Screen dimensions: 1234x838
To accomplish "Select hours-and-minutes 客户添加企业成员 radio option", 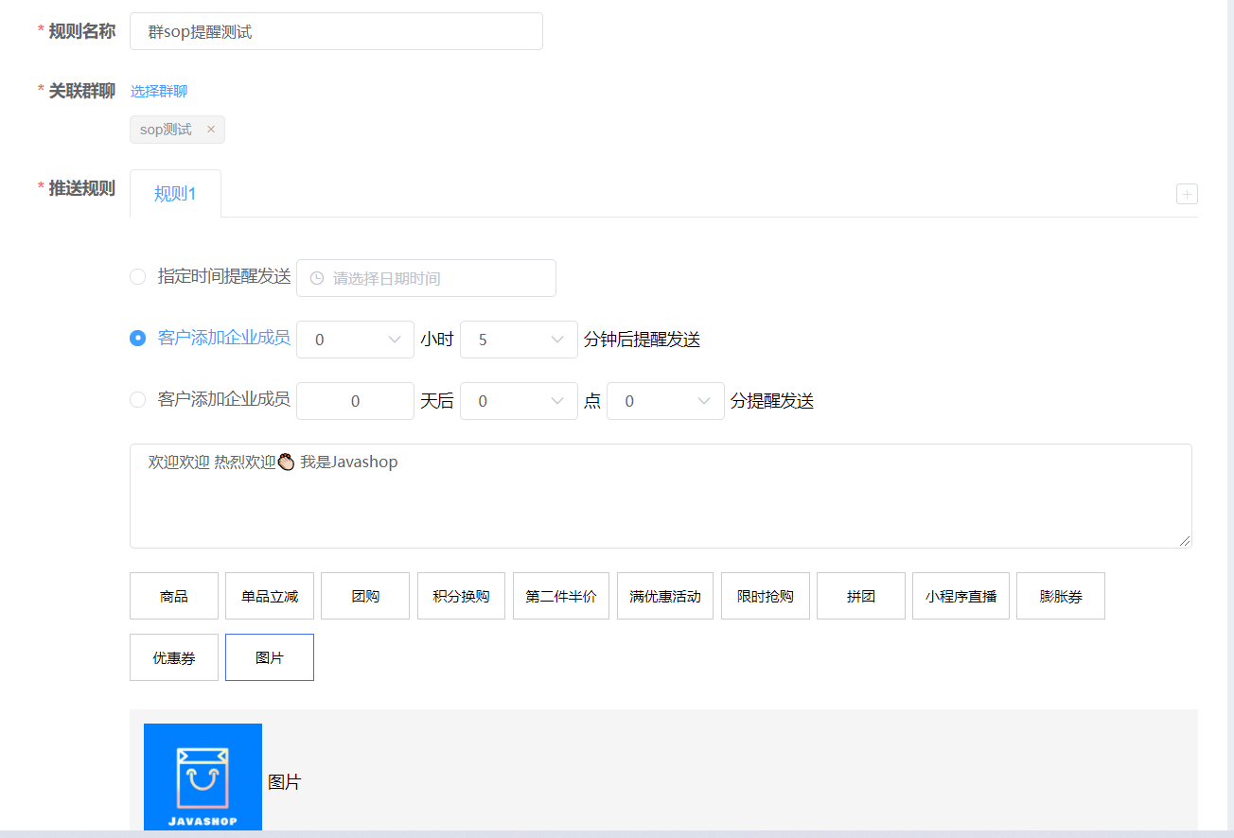I will [x=138, y=338].
